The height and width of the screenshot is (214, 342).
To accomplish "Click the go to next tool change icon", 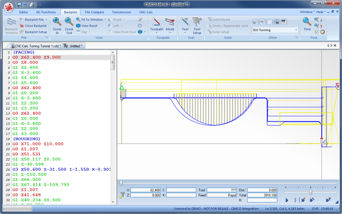I will coord(323,19).
